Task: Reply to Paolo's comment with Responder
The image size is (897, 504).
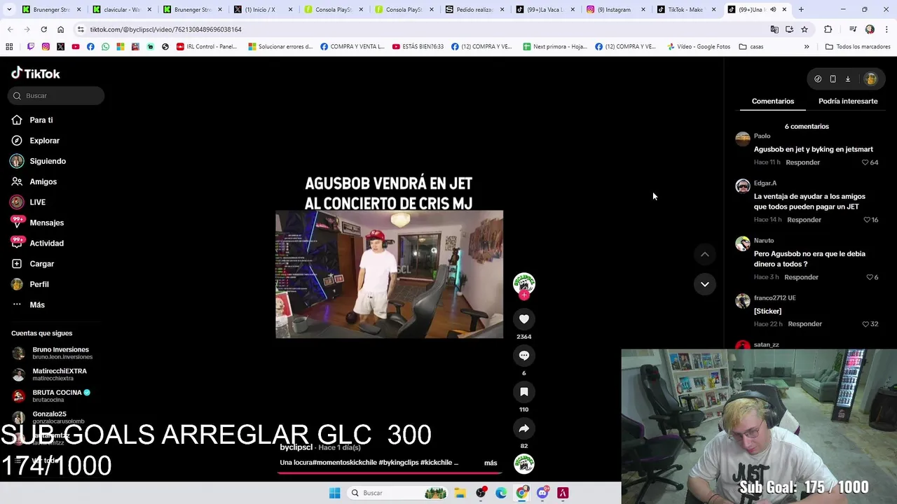Action: 802,162
